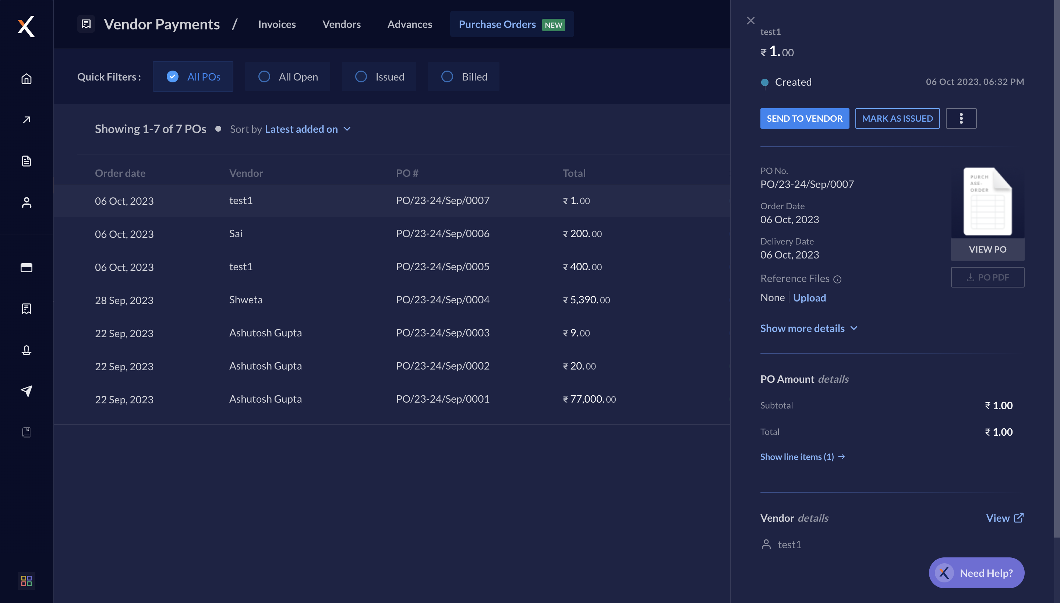This screenshot has height=603, width=1060.
Task: Click the ₹ 77,000.00 total cell
Action: [x=589, y=399]
